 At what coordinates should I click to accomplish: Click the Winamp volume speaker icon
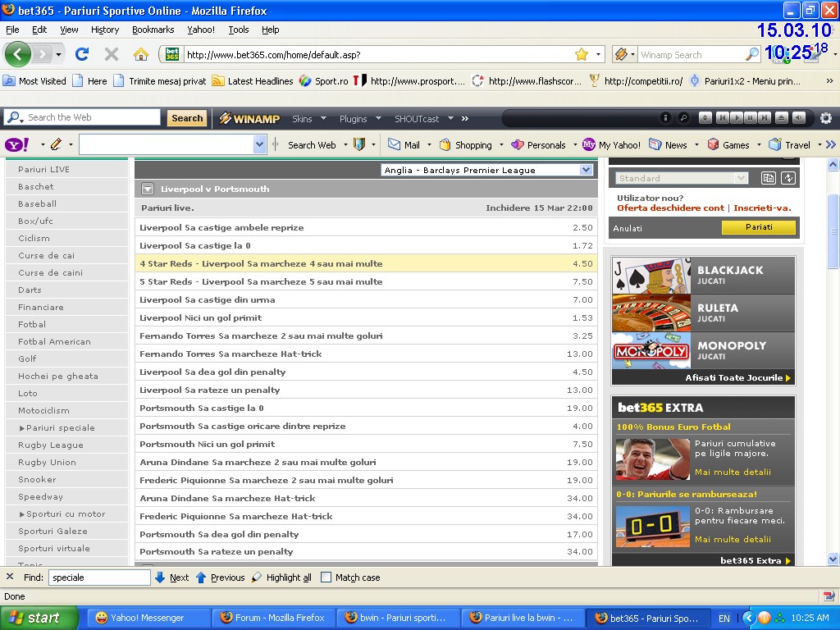point(799,118)
